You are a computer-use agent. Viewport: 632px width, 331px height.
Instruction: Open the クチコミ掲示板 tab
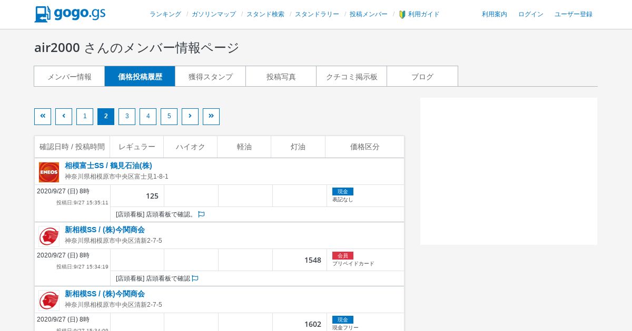[x=352, y=76]
